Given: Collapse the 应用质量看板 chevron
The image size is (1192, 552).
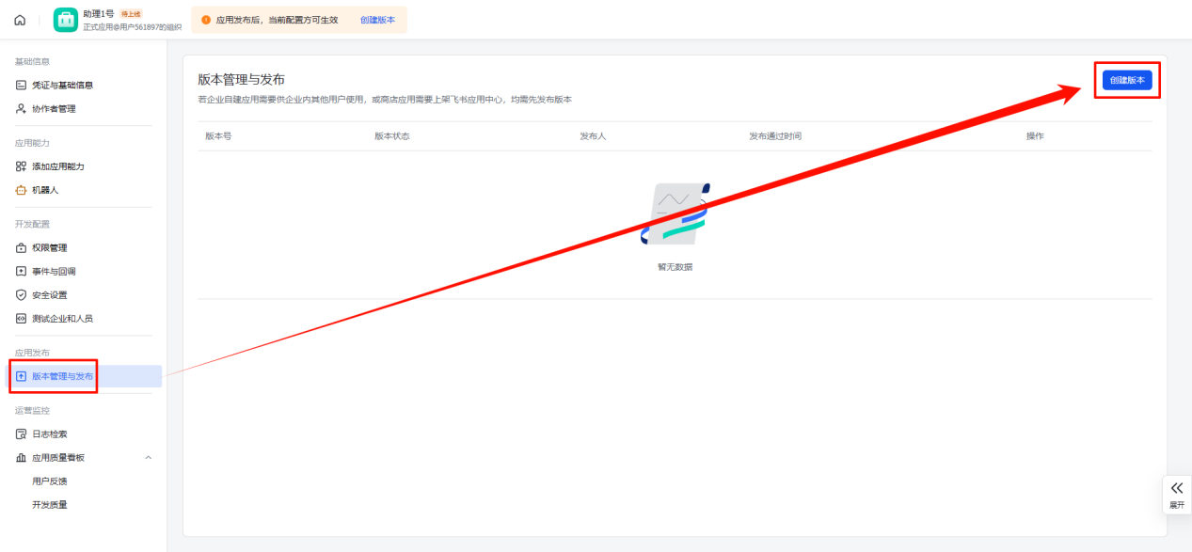Looking at the screenshot, I should tap(148, 458).
